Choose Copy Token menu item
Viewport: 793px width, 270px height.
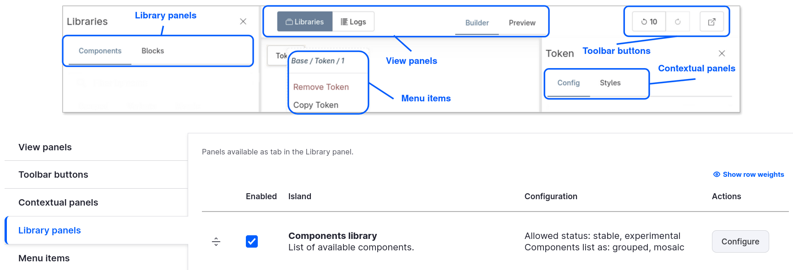(315, 105)
